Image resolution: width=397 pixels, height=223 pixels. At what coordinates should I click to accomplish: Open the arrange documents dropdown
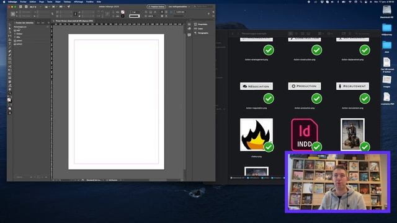tap(62, 7)
